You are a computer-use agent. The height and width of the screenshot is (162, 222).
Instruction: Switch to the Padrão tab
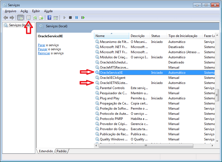pyautogui.click(x=61, y=151)
